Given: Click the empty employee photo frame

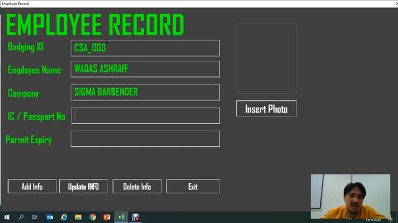Looking at the screenshot, I should pyautogui.click(x=267, y=58).
